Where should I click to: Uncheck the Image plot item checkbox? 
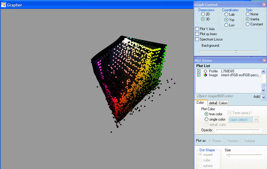click(x=199, y=75)
